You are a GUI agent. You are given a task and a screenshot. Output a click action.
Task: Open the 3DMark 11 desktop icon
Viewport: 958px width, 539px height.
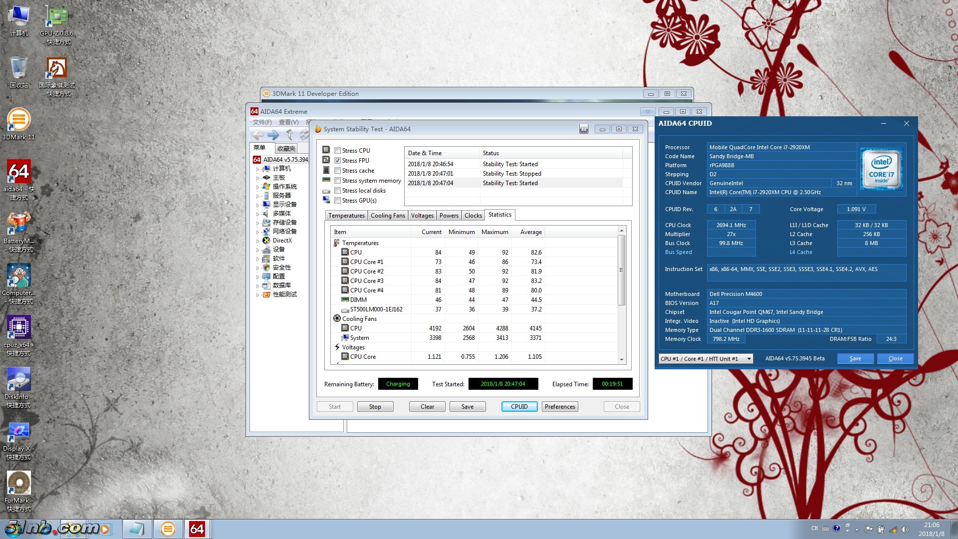click(18, 120)
